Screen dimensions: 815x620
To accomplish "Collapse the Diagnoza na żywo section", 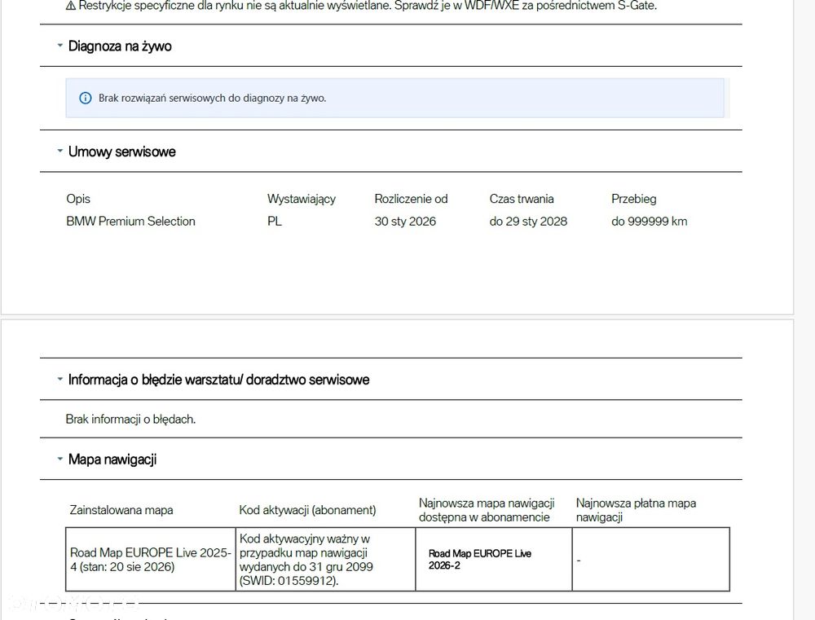I will pyautogui.click(x=59, y=46).
